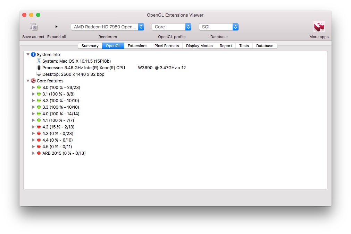Viewport: 351px width, 234px height.
Task: Expand the 4.1 features row
Action: (33, 120)
